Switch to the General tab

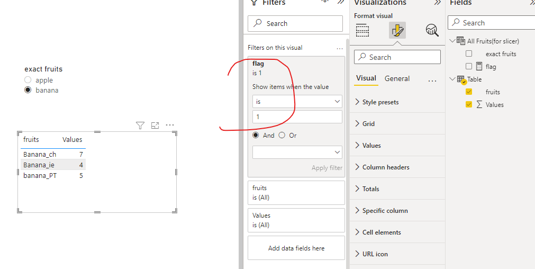tap(397, 78)
